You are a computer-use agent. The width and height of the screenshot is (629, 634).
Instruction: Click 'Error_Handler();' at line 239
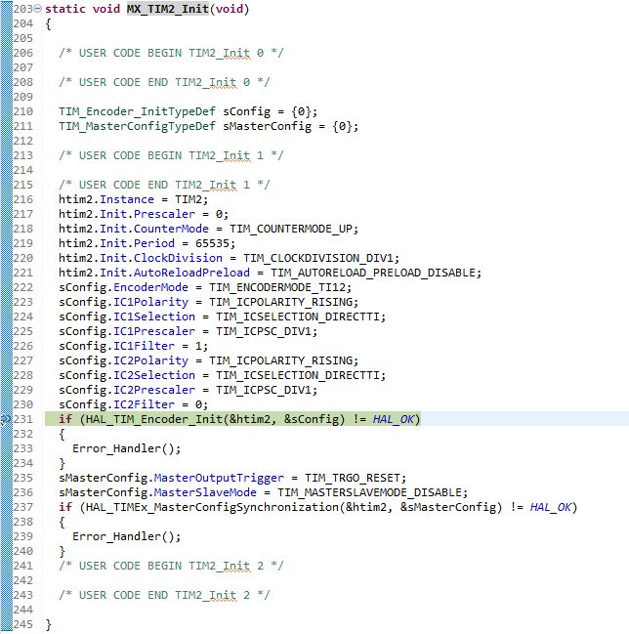coord(127,536)
